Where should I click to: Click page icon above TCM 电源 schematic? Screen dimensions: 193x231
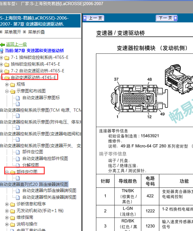[18, 104]
